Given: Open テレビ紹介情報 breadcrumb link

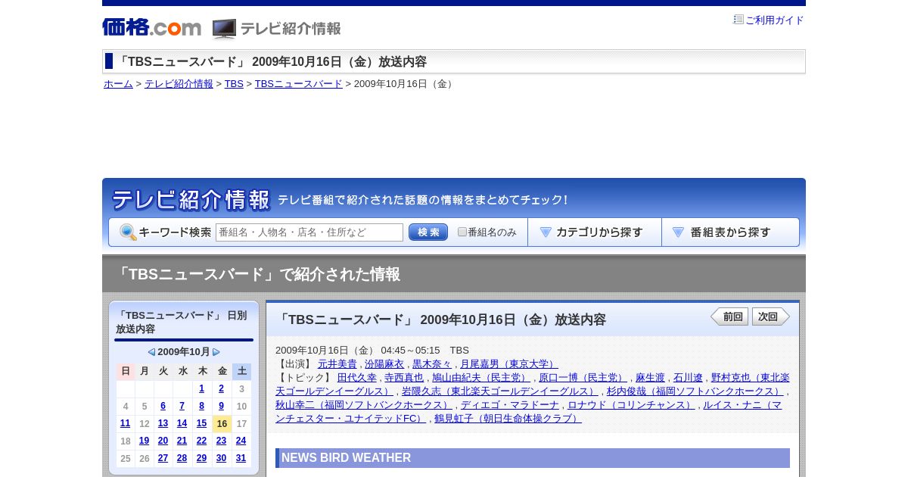Looking at the screenshot, I should (179, 84).
